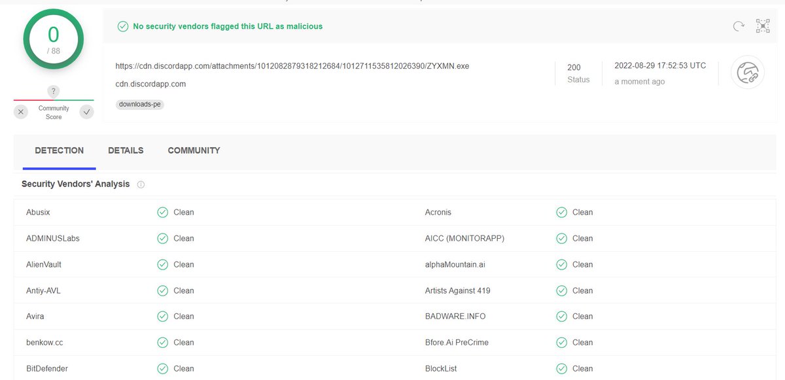Click the Clean check icon for BitDefender
Screen dimensions: 785x380
(162, 368)
